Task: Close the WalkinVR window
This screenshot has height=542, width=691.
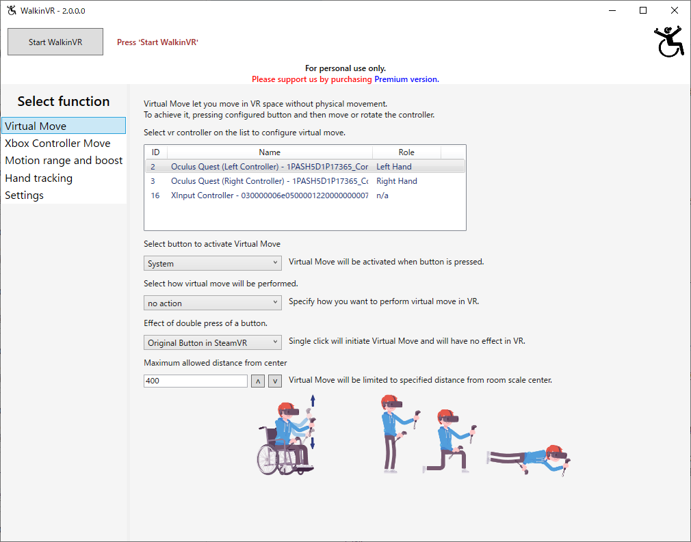Action: [x=675, y=10]
